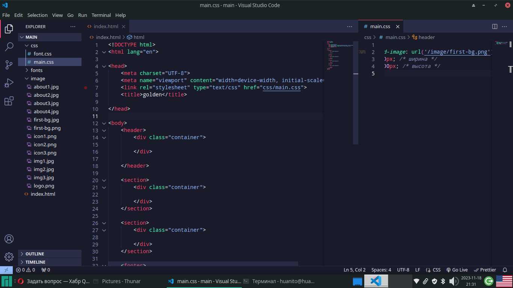Expand the TIMELINE panel

coord(50,262)
